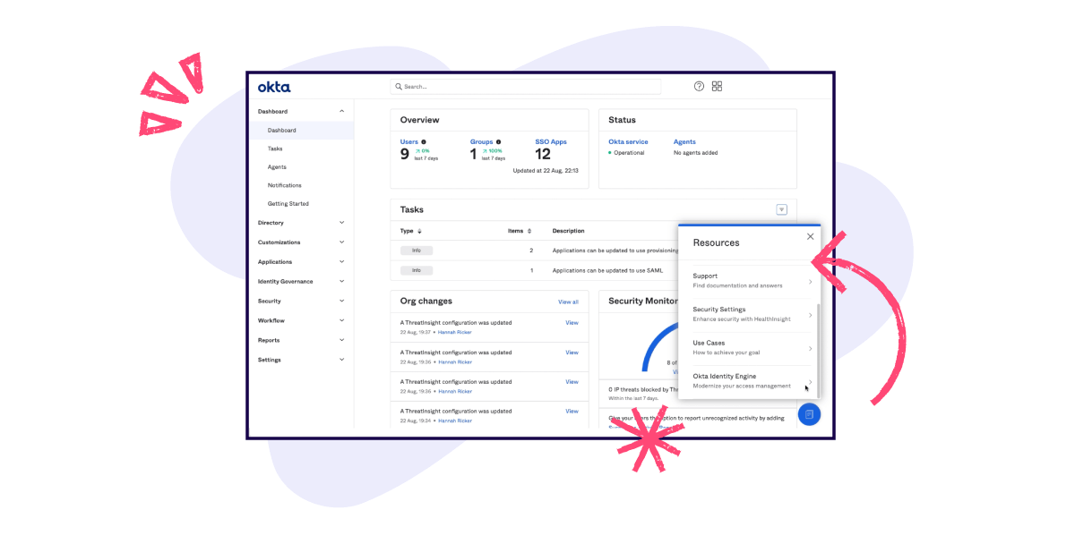
Task: Open Getting Started in the sidebar
Action: (288, 204)
